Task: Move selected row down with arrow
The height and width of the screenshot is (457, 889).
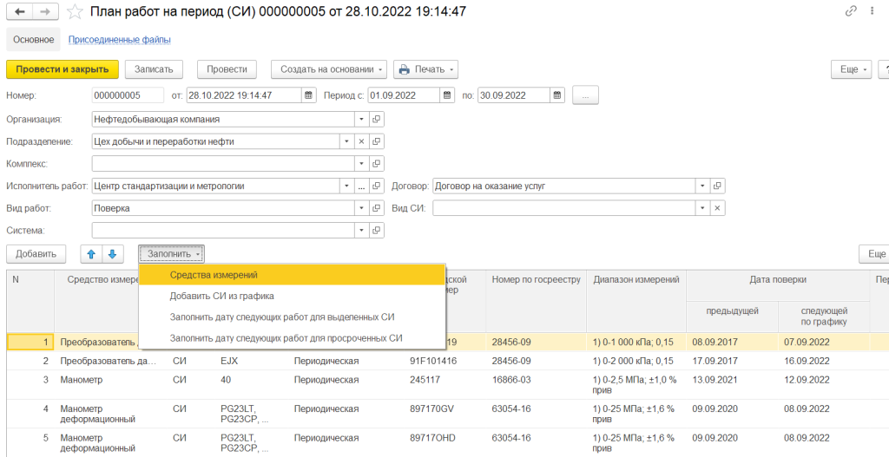Action: 110,253
